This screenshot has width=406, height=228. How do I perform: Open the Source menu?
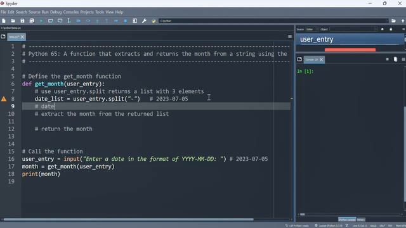pos(34,12)
